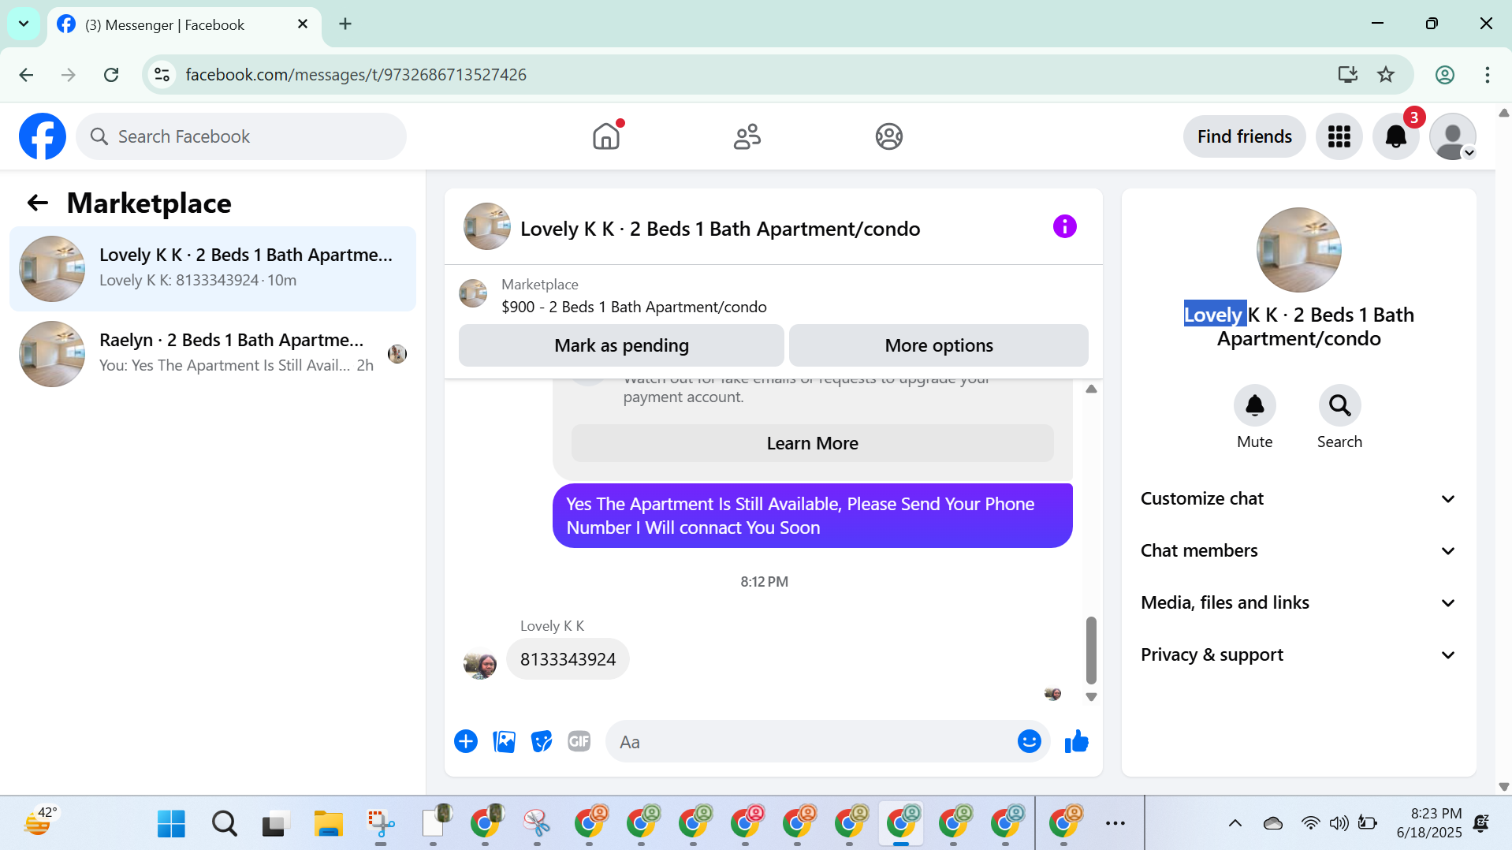This screenshot has width=1512, height=850.
Task: Choose a GIF using the GIF icon
Action: (579, 741)
